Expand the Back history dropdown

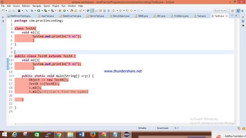[x=135, y=11]
